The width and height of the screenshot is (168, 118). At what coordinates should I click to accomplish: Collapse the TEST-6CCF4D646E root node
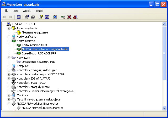(4, 24)
